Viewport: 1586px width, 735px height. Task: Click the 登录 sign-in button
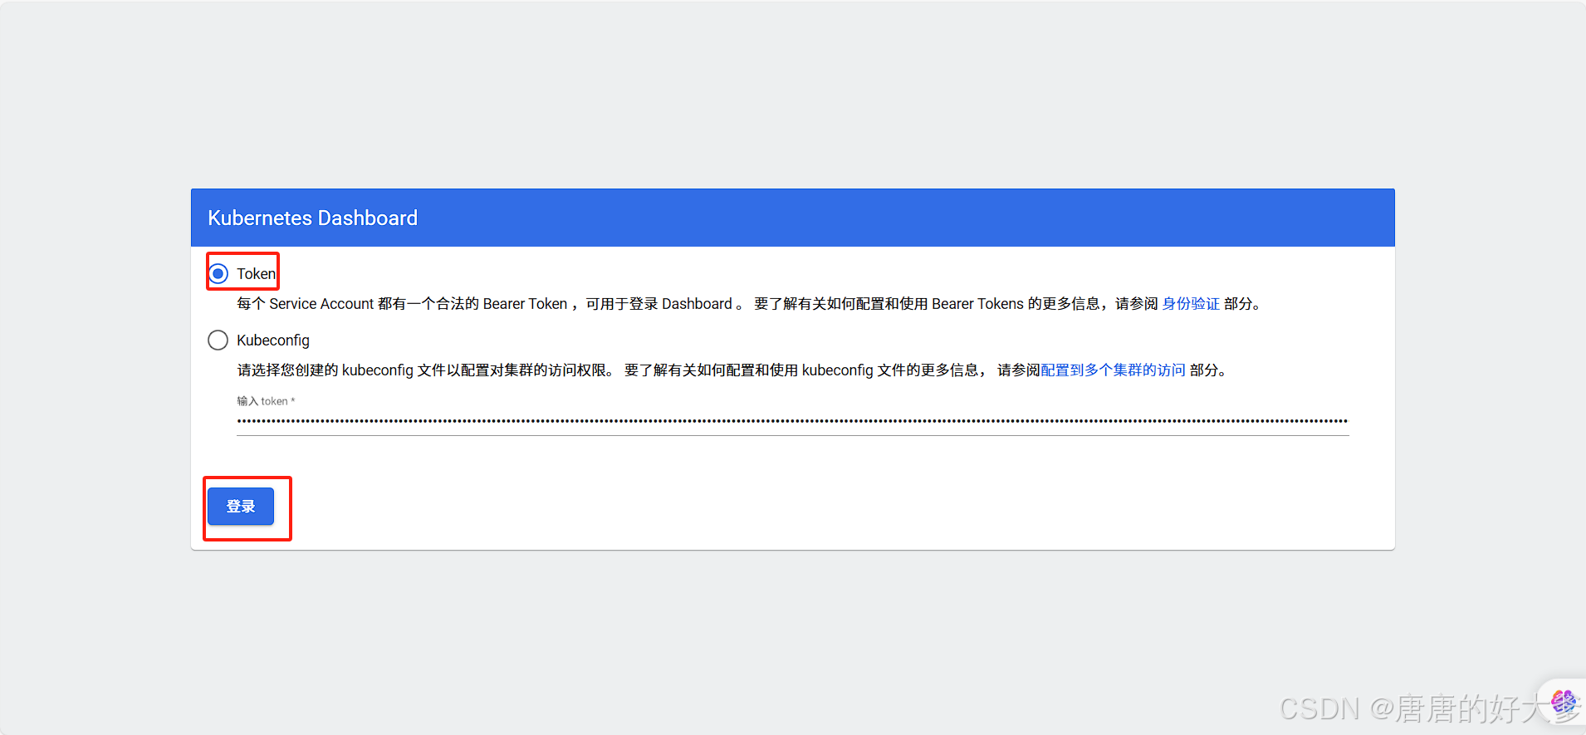click(x=241, y=507)
